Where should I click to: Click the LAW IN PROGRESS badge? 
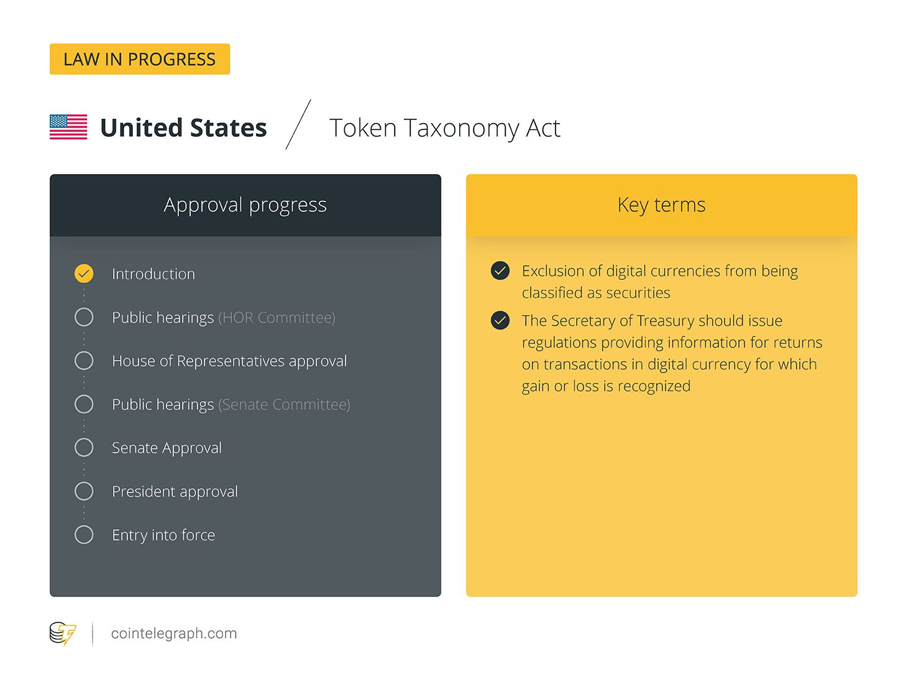140,59
